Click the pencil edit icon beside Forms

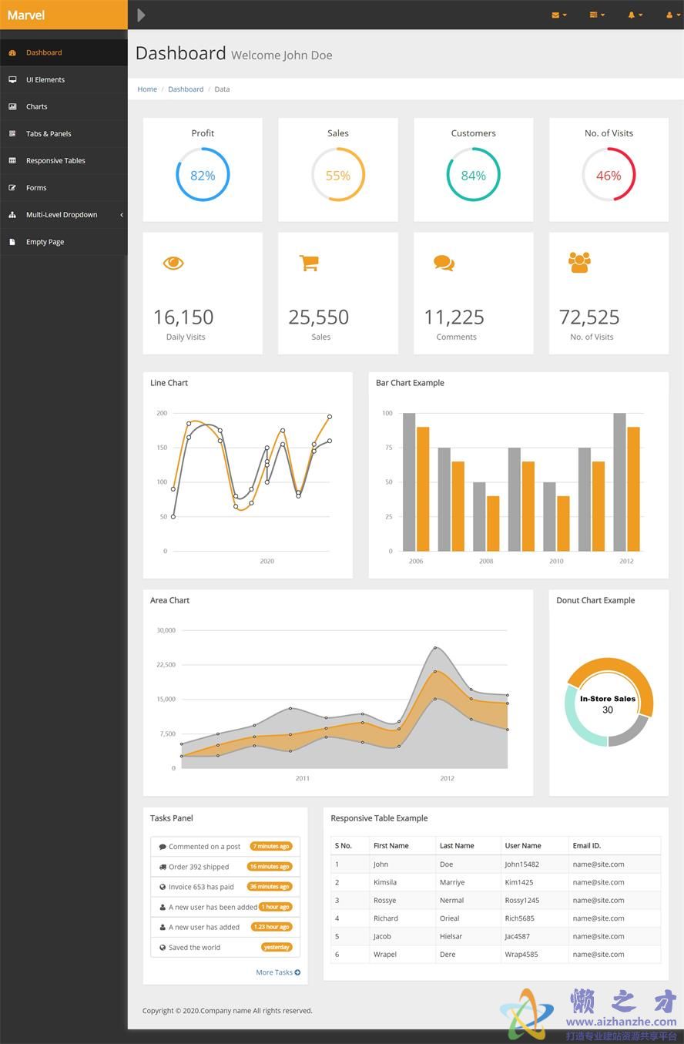tap(12, 187)
